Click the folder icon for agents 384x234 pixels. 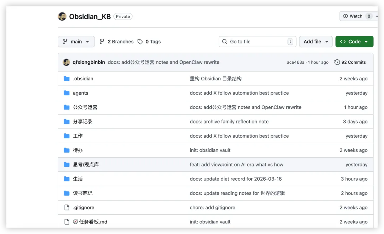[66, 93]
